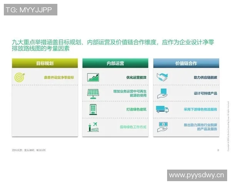The height and width of the screenshot is (185, 231).
Task: Click the text 增加业务运营中可再生能源的使用
Action: [130, 93]
